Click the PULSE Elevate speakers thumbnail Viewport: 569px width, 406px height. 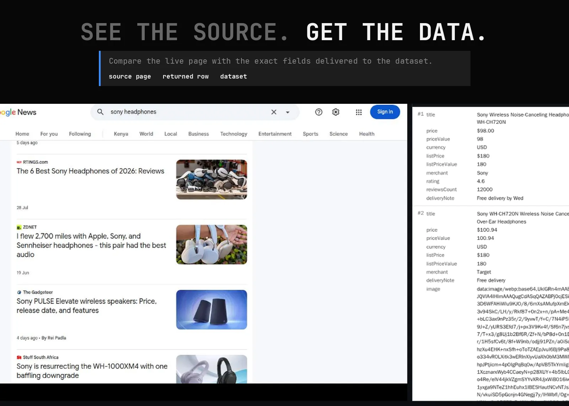coord(212,310)
